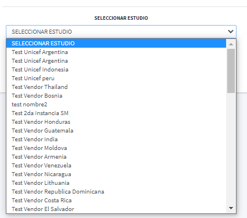247x218 pixels.
Task: Select Test Unicef peru
Action: [116, 78]
